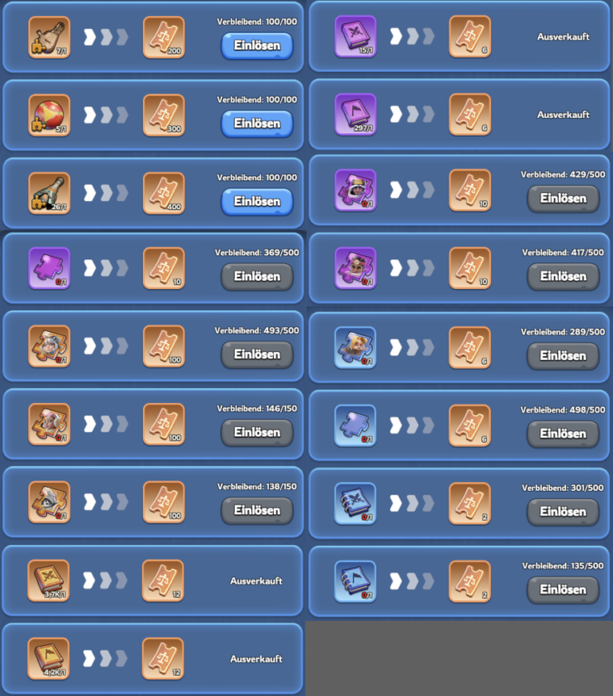Select the purple flag book showing 297/1

coord(355,114)
